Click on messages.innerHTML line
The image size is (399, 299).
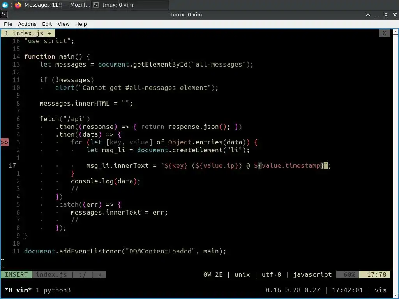[86, 103]
